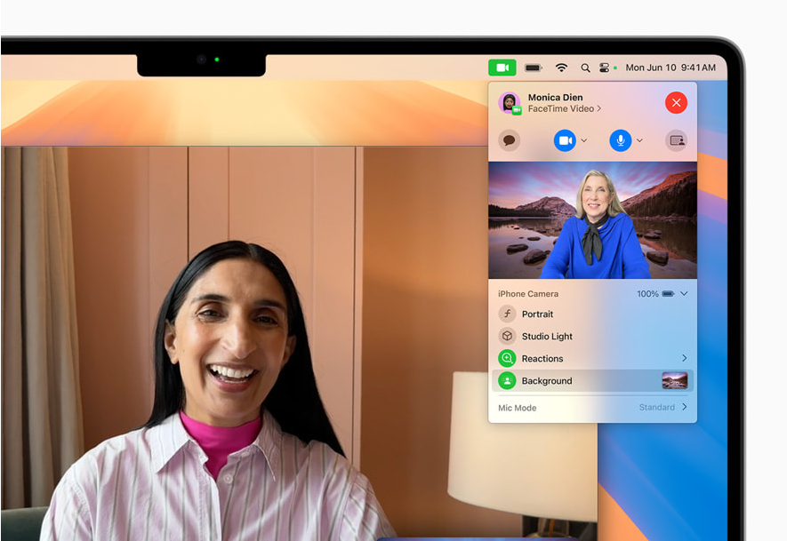
Task: Toggle the blue camera button
Action: point(565,141)
